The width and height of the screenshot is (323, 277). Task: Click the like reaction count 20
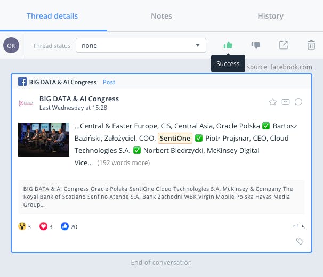point(69,226)
